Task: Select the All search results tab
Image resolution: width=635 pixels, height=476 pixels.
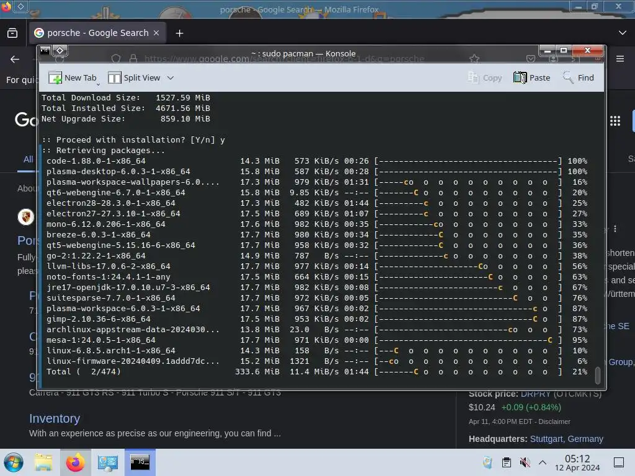Action: click(x=28, y=159)
